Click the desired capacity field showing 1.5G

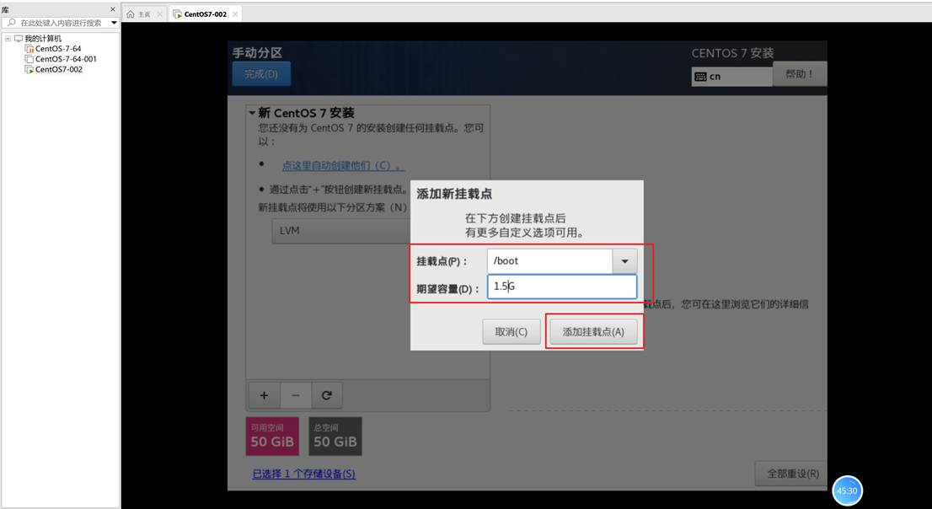click(x=562, y=287)
